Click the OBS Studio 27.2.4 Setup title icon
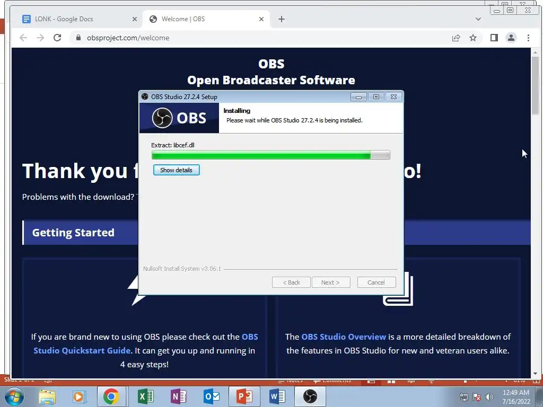Screen dimensions: 543x407 pyautogui.click(x=145, y=96)
